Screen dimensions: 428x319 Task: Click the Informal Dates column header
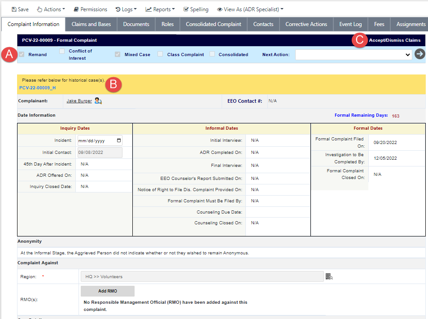pyautogui.click(x=222, y=128)
